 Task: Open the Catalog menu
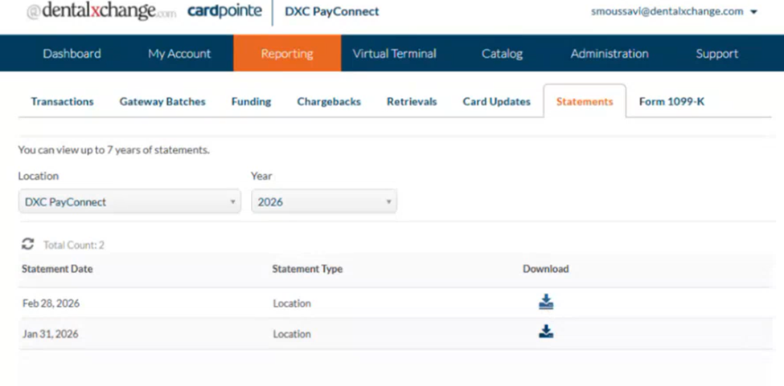(502, 53)
